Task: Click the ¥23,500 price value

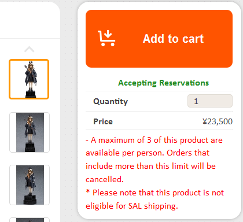Action: pos(218,121)
